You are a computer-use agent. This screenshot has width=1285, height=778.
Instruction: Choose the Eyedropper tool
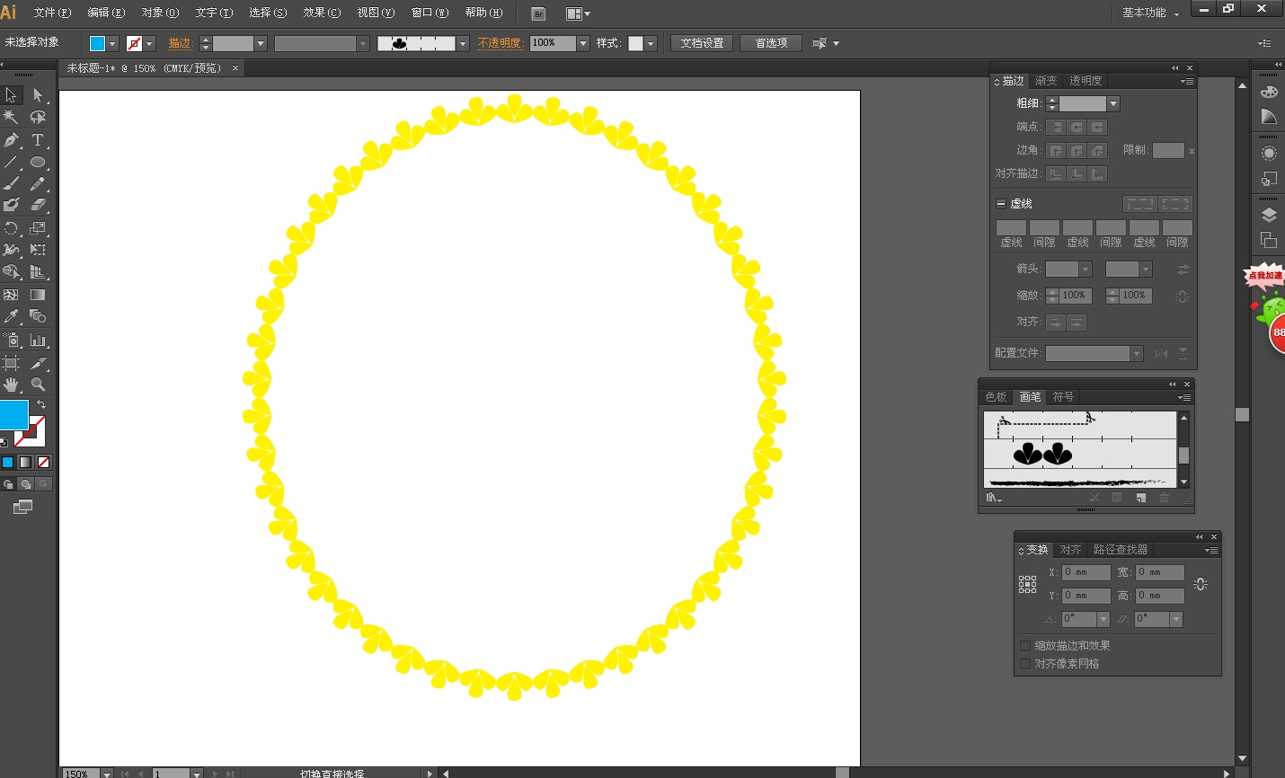pos(11,316)
